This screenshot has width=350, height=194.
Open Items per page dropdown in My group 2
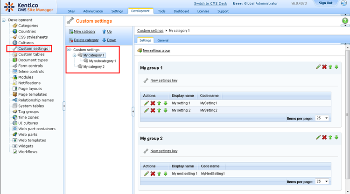(322, 181)
